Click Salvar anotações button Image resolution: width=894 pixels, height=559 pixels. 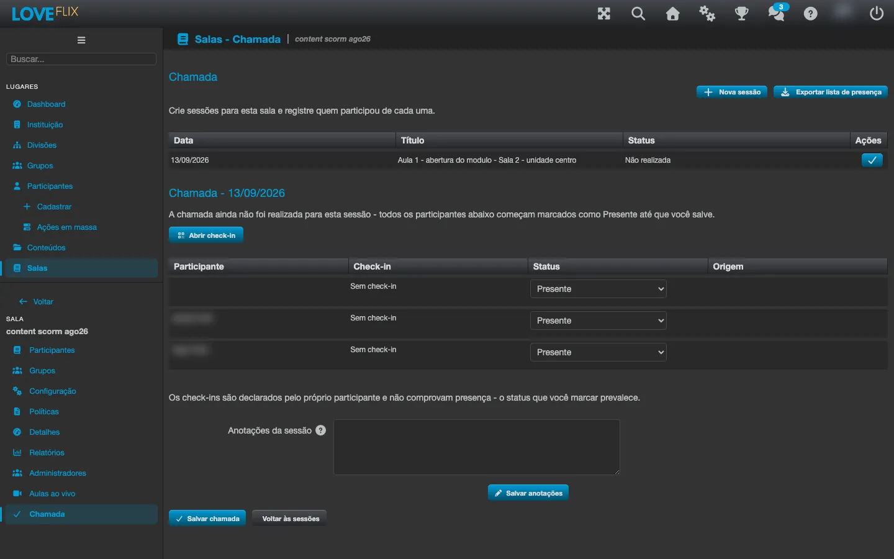click(x=528, y=493)
